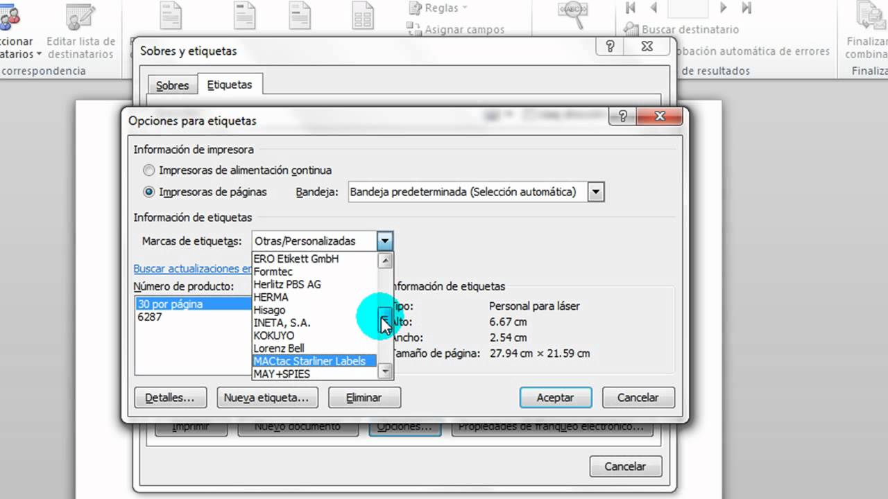Click the Personal para láser type value
The image size is (888, 499).
pyautogui.click(x=534, y=306)
